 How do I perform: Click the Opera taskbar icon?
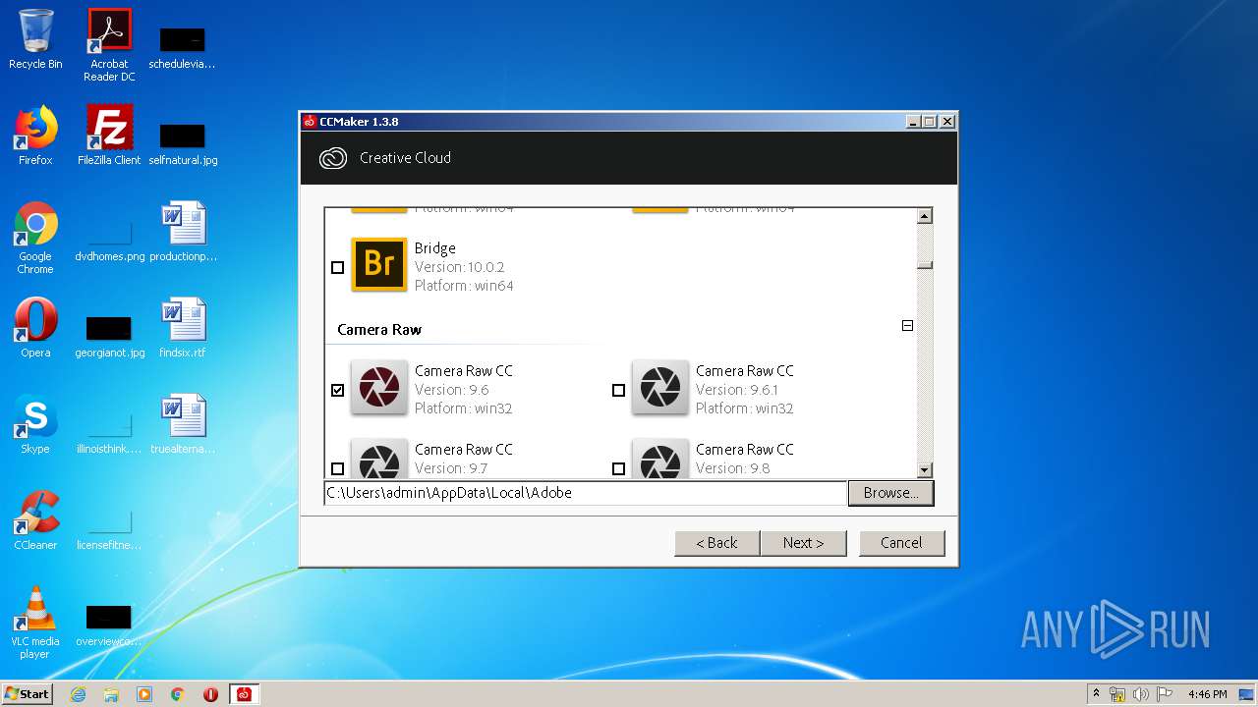point(210,694)
